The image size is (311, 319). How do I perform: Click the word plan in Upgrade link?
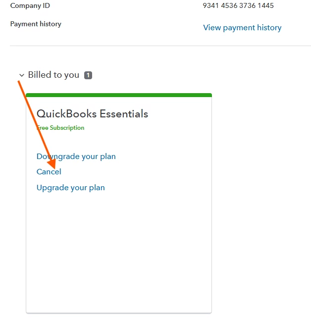click(x=97, y=188)
